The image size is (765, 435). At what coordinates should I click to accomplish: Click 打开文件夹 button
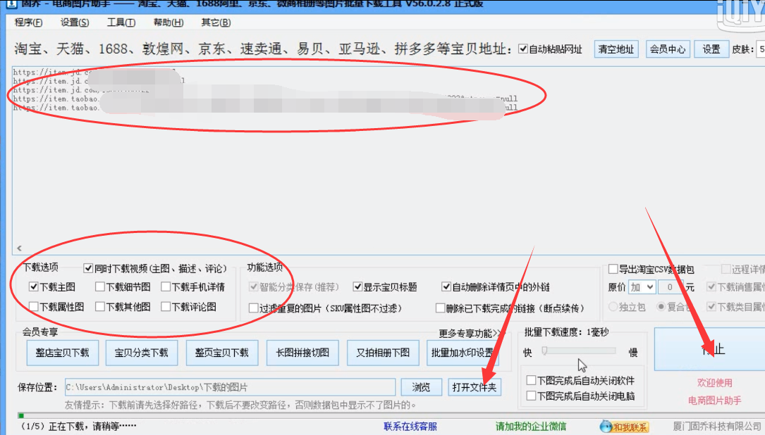pyautogui.click(x=475, y=387)
